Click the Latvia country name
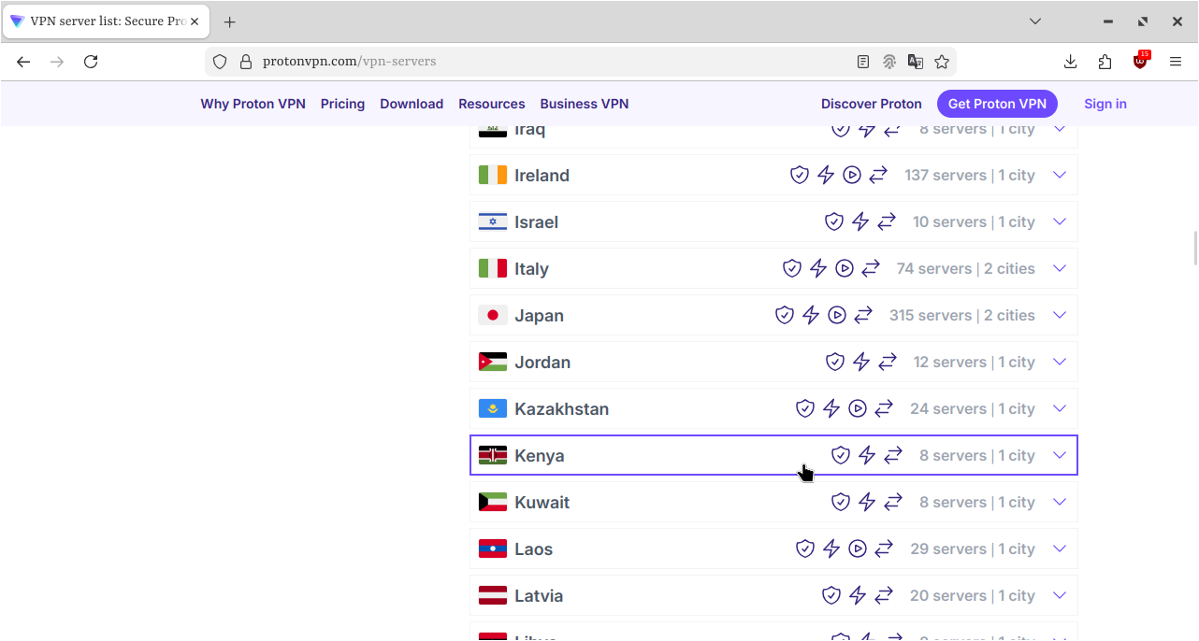Viewport: 1199px width, 641px height. tap(539, 595)
